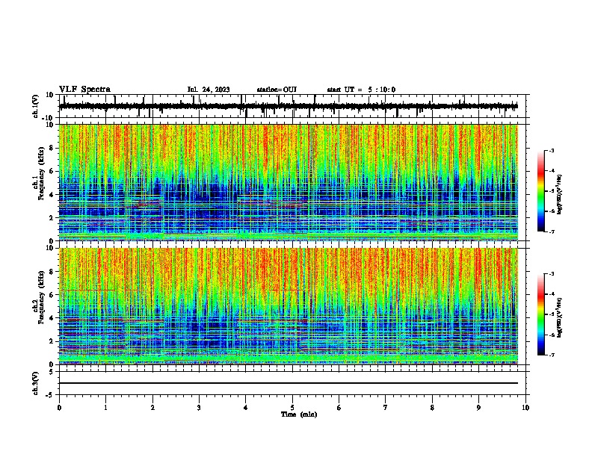Click inside the ch.2 frequency spectrogram
This screenshot has width=592, height=457.
(x=289, y=306)
